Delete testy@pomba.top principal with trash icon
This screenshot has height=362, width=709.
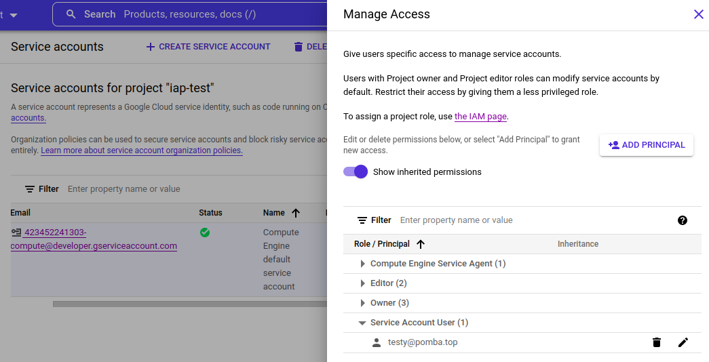[x=656, y=342]
